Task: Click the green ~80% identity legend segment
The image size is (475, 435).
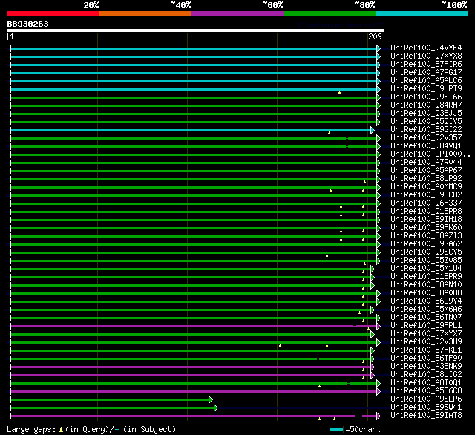Action: pyautogui.click(x=329, y=13)
